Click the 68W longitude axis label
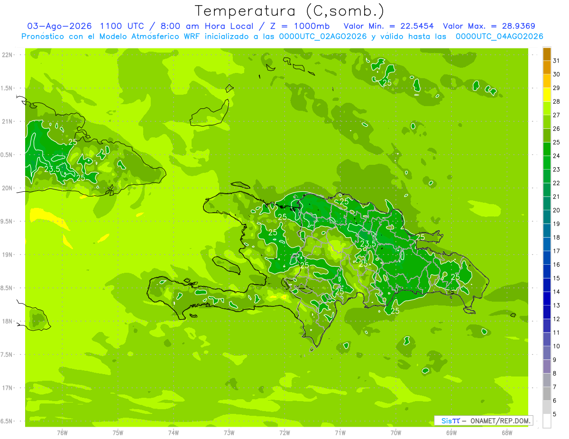Screen dimensions: 569x439 click(x=507, y=433)
